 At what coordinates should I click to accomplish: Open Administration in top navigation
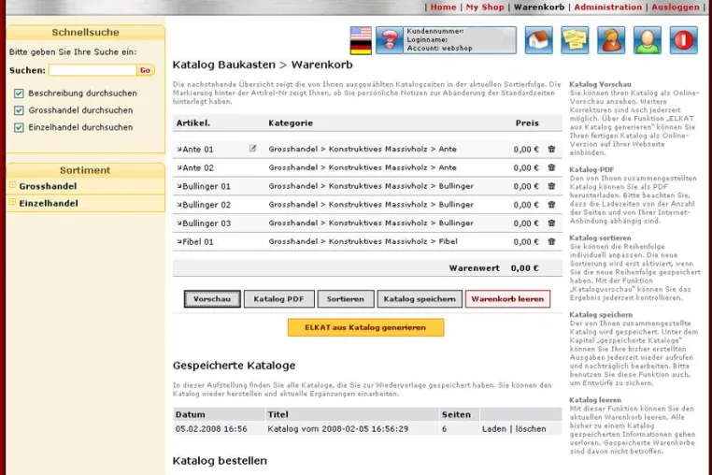(x=608, y=7)
